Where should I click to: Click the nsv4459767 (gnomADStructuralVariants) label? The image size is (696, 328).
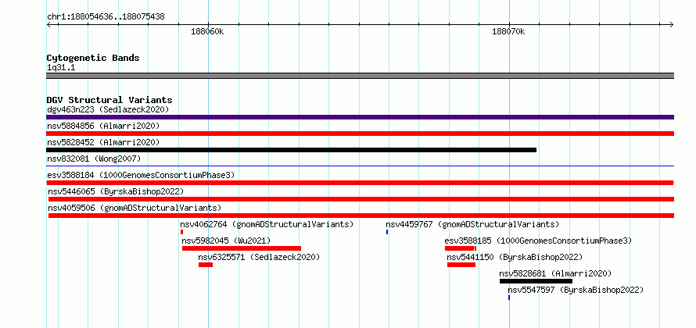472,224
